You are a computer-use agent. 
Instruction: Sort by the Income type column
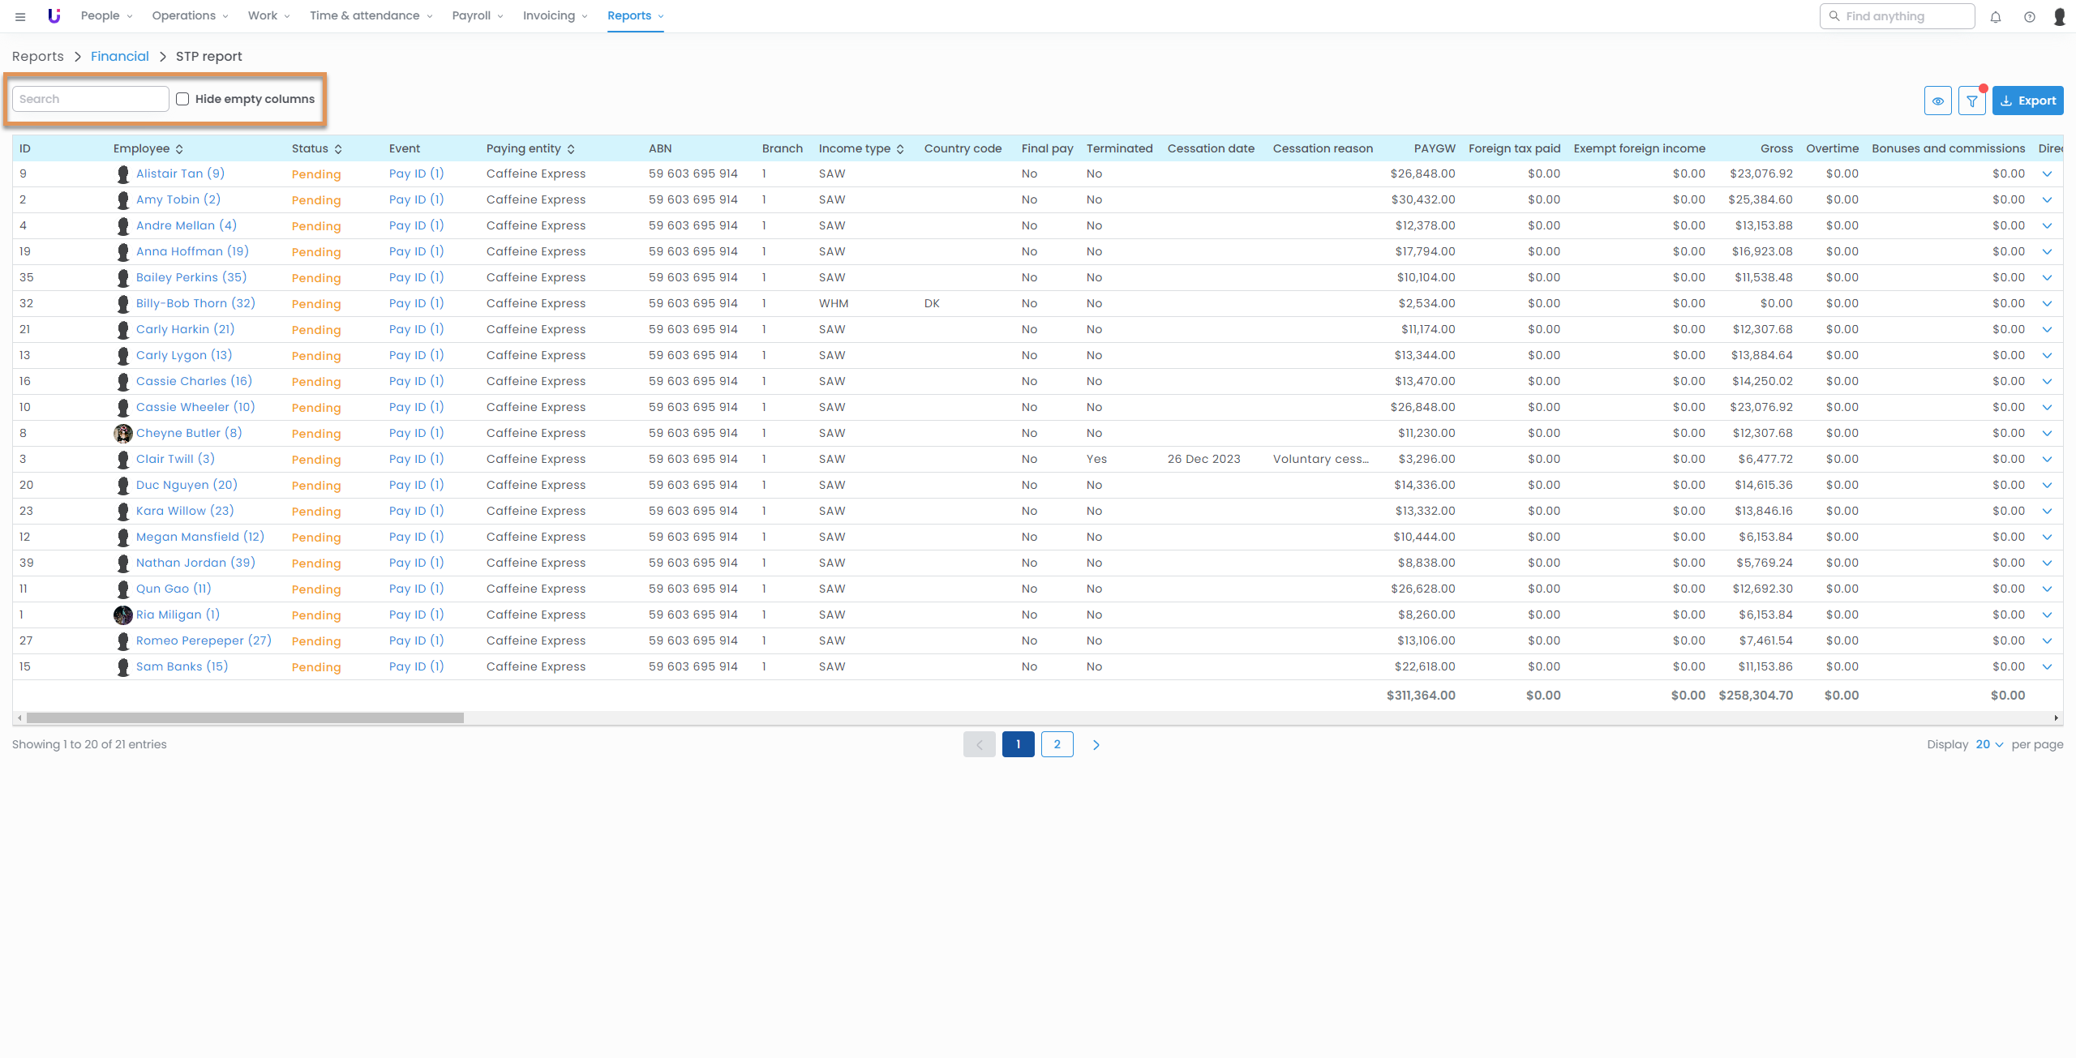[861, 148]
